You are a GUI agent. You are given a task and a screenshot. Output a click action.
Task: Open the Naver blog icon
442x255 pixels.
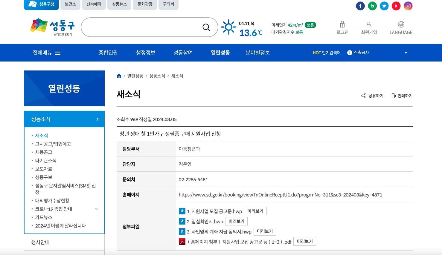click(372, 6)
